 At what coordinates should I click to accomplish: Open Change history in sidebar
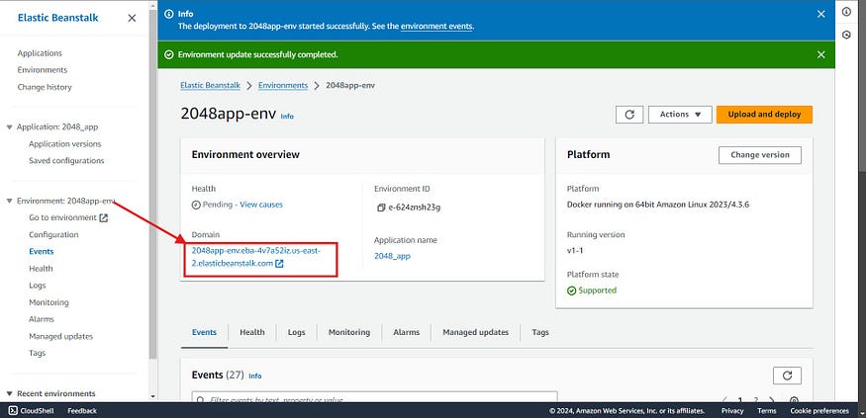point(45,87)
